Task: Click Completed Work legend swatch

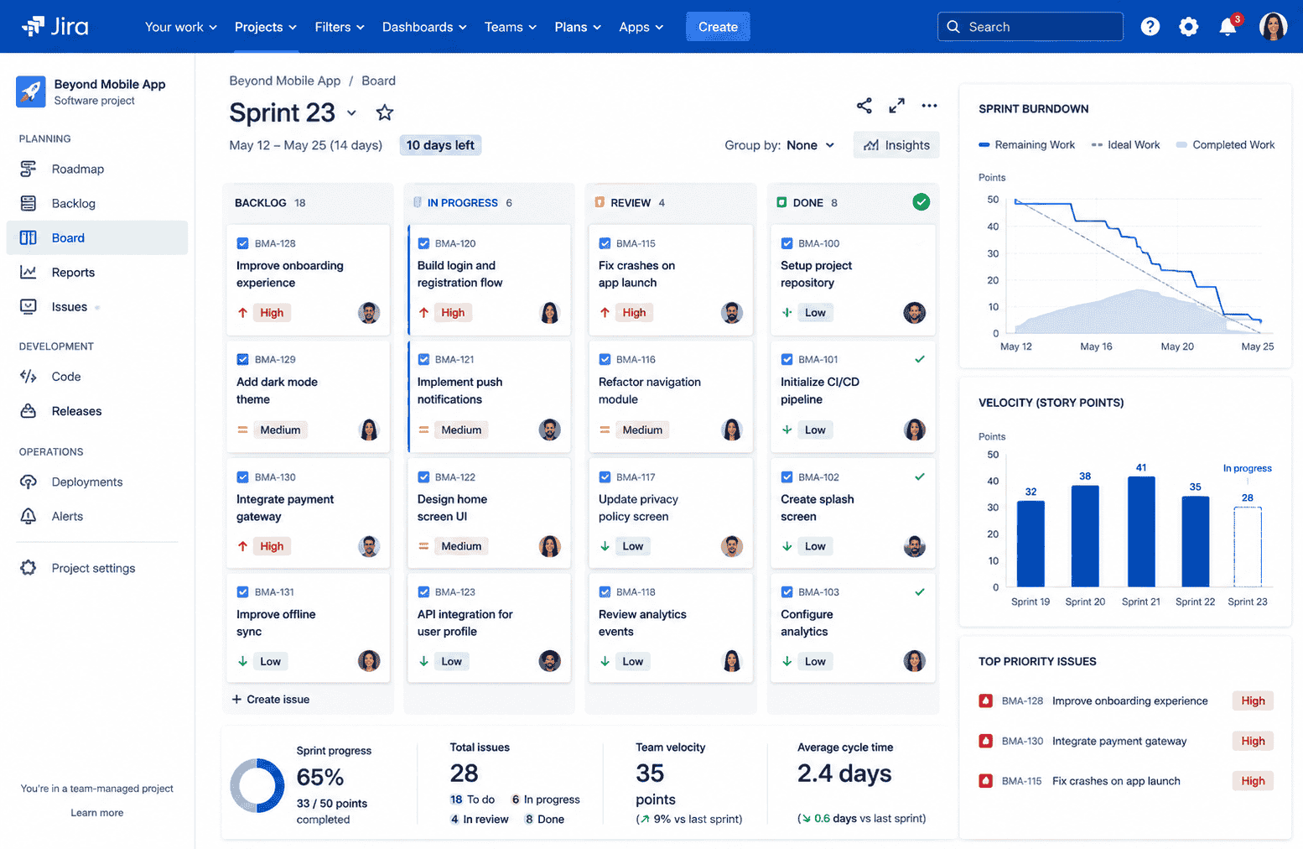Action: (x=1181, y=145)
